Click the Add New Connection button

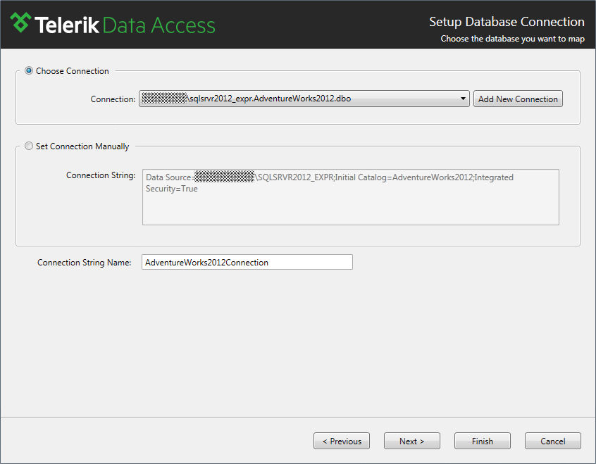click(518, 99)
